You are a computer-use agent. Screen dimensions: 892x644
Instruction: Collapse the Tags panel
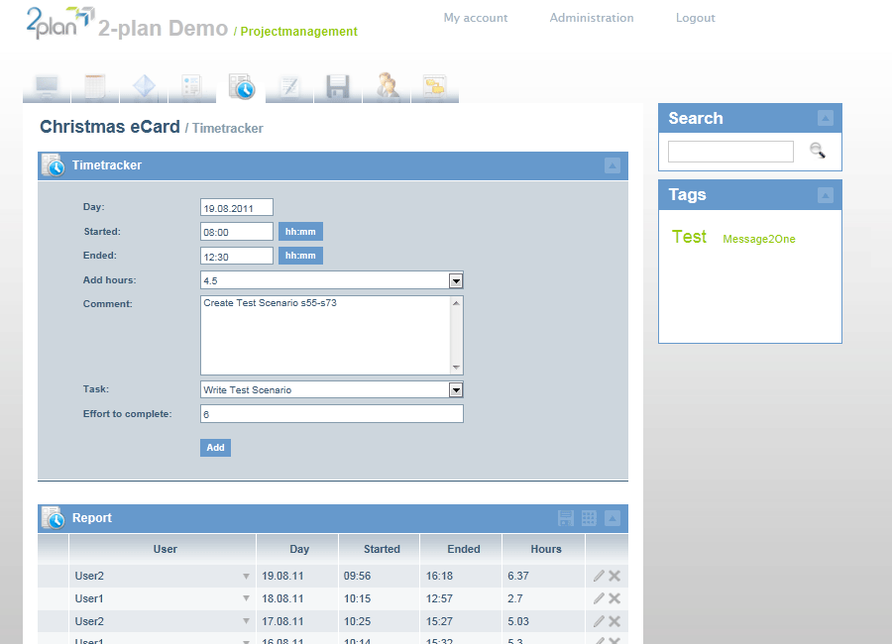click(826, 195)
